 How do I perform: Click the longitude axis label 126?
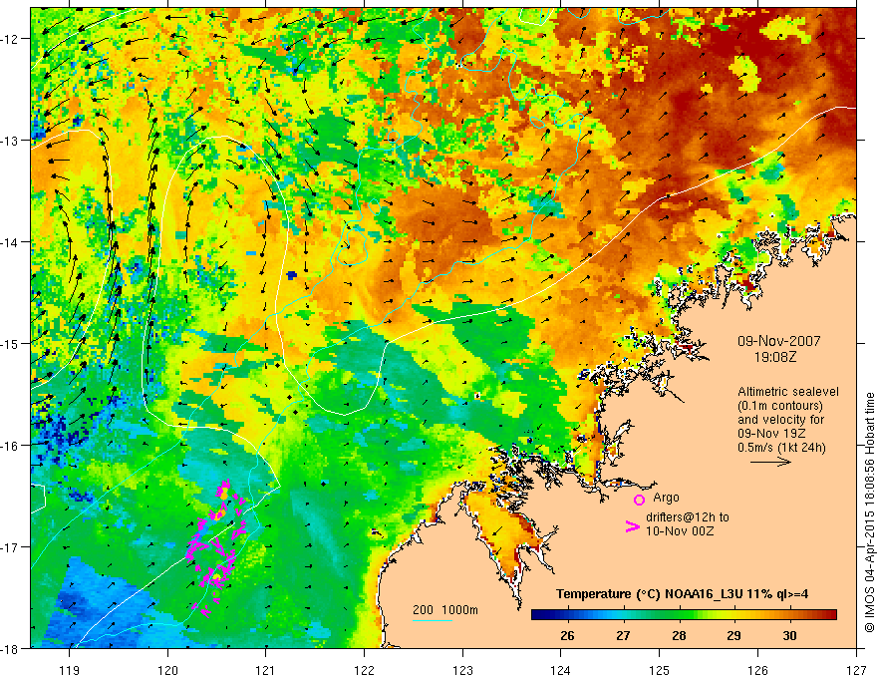click(757, 670)
